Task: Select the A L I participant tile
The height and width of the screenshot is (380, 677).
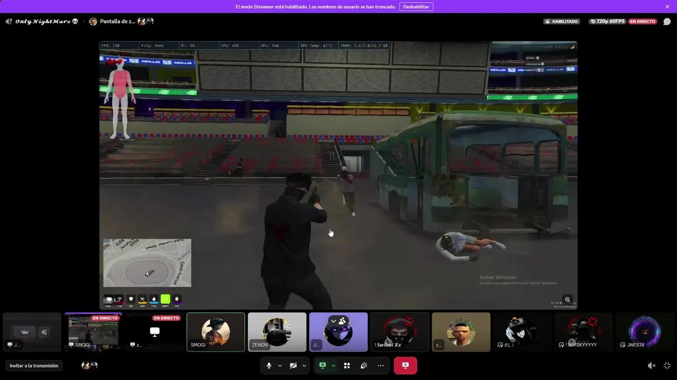Action: (523, 332)
